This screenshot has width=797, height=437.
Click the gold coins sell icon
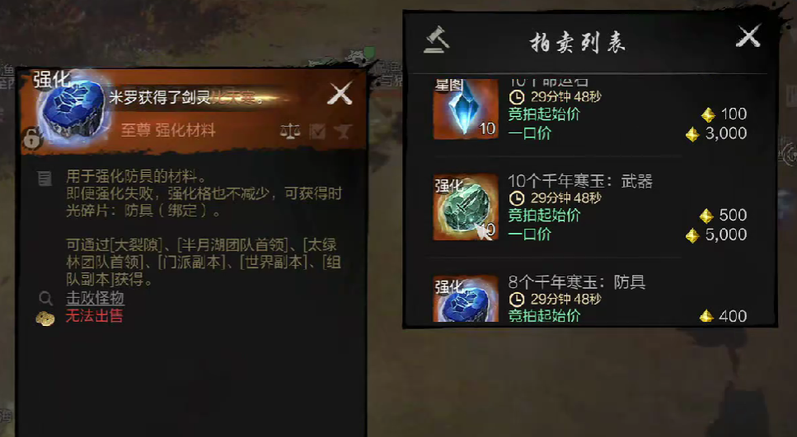pos(45,318)
